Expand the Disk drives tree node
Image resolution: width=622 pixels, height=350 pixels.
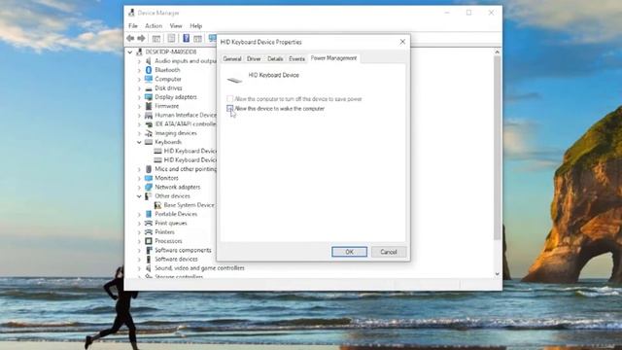pos(139,88)
